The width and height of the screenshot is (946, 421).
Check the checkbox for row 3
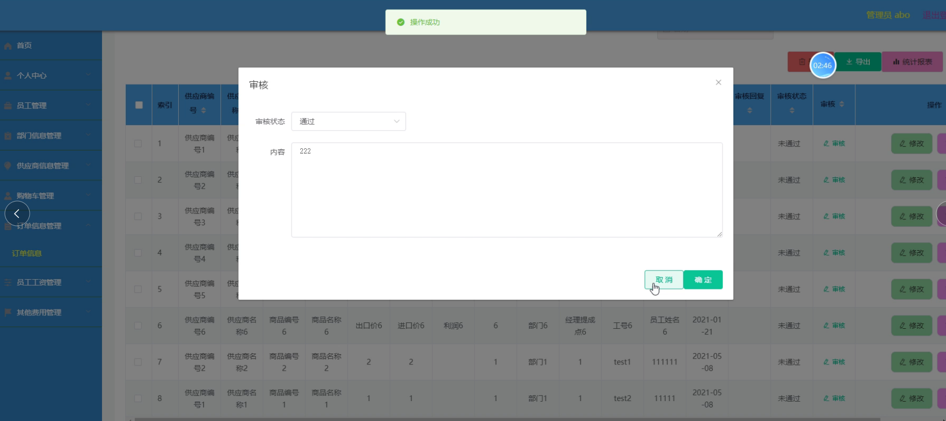(138, 216)
